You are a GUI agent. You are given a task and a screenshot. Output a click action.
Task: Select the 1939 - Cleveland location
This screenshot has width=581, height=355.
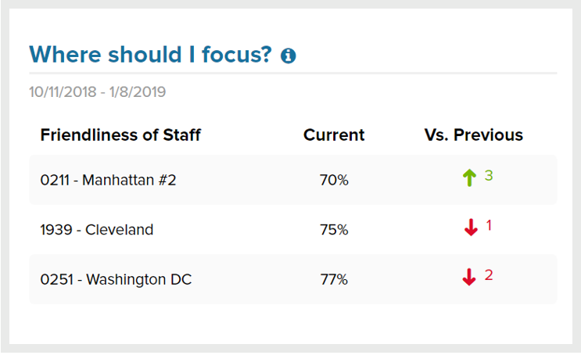[x=97, y=230]
